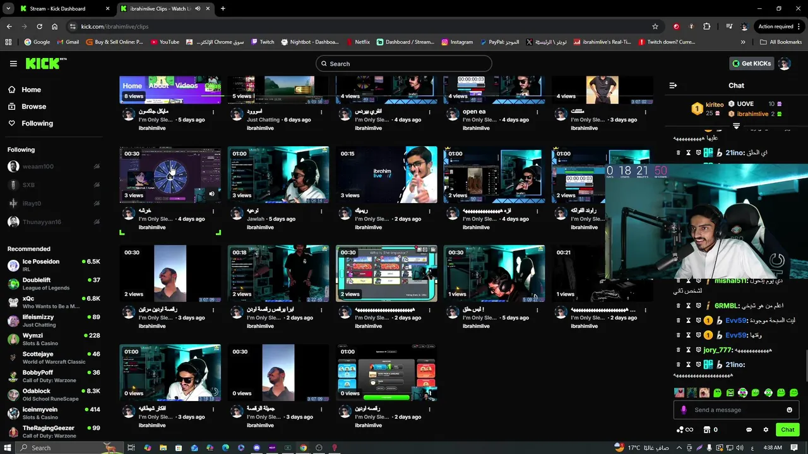Toggle notifications for iRay10

click(x=97, y=203)
